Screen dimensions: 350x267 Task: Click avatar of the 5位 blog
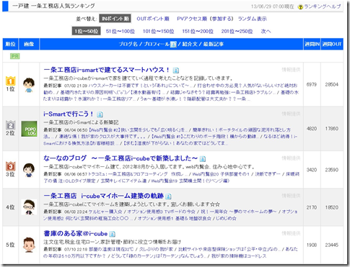coord(29,245)
